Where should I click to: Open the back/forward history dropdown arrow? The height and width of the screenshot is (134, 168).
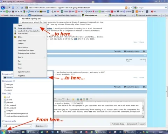point(9,8)
